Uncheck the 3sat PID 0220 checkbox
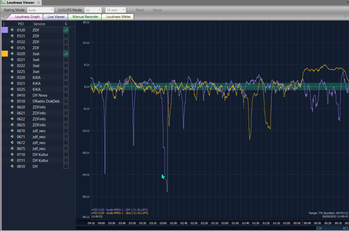This screenshot has height=231, width=349. 66,54
